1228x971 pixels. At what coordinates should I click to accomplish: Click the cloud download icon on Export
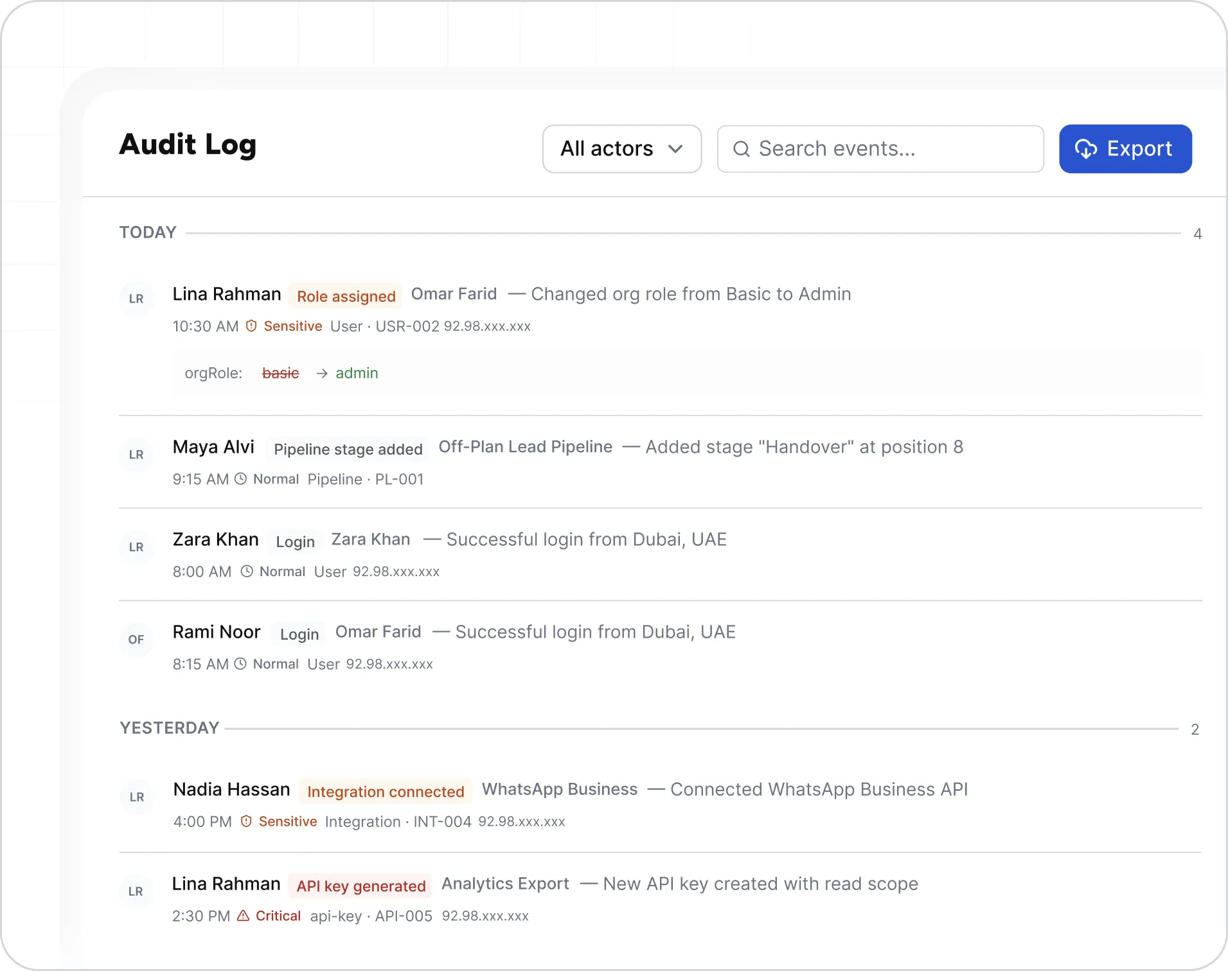click(1086, 149)
